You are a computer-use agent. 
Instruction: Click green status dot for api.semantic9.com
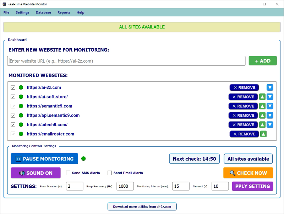[21, 116]
